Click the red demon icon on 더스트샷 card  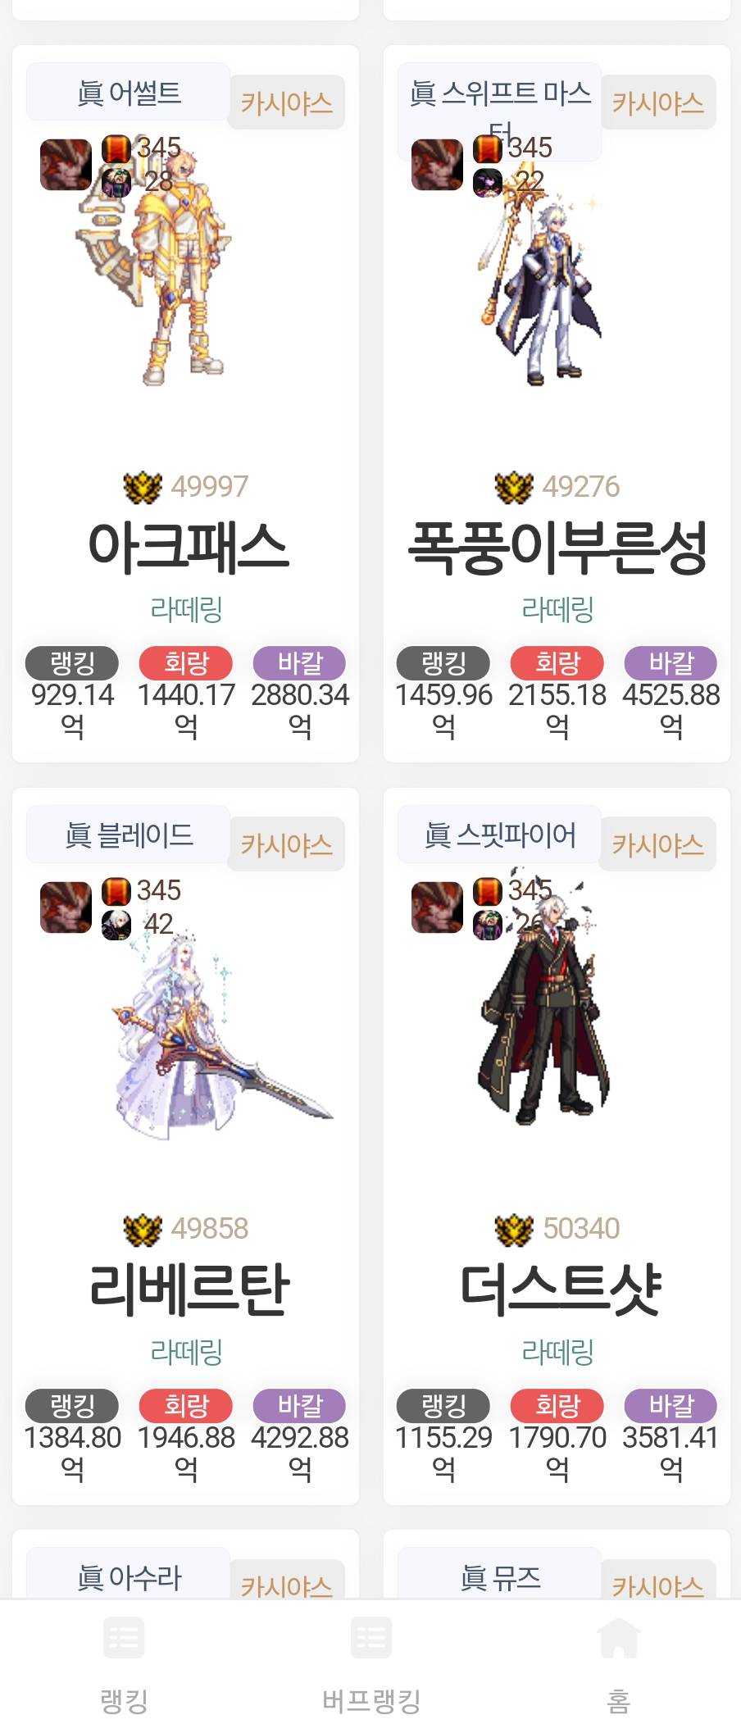click(x=437, y=907)
